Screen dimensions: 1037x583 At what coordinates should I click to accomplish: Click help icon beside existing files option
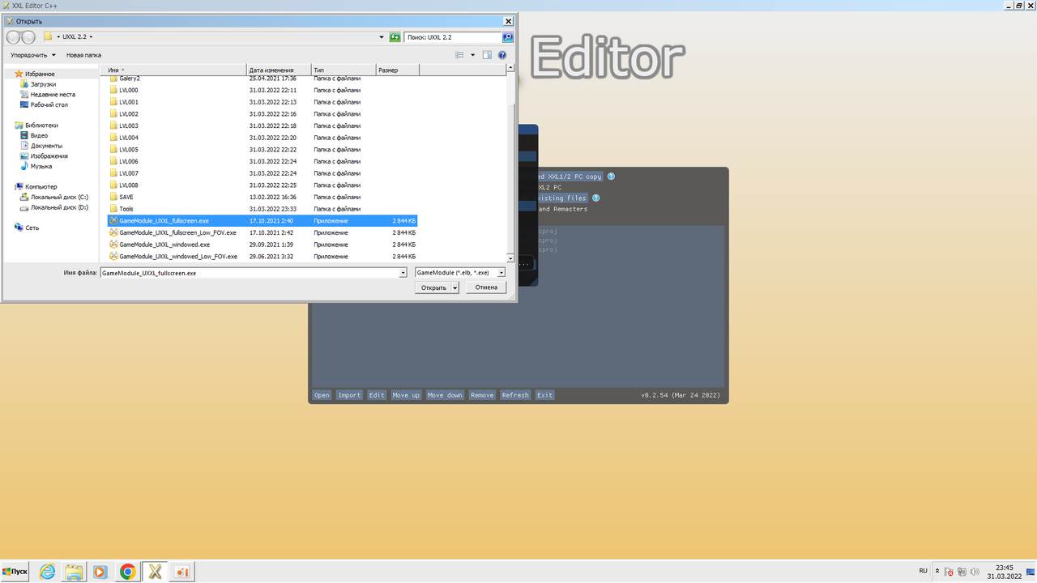tap(595, 198)
